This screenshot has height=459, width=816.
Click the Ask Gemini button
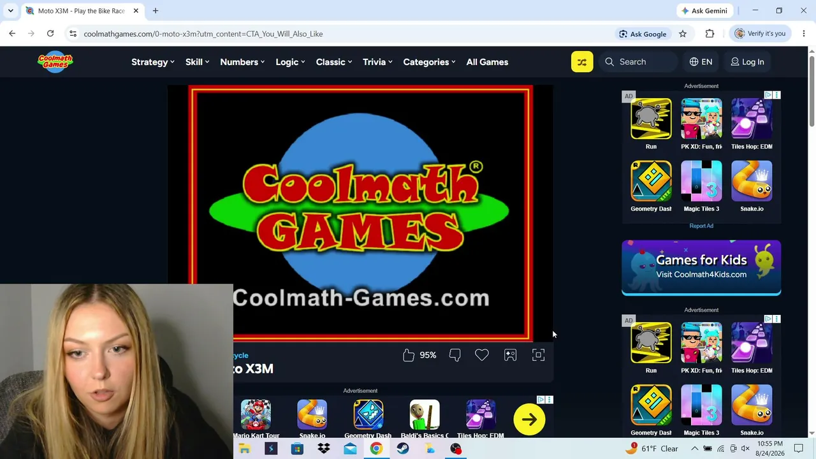tap(704, 11)
